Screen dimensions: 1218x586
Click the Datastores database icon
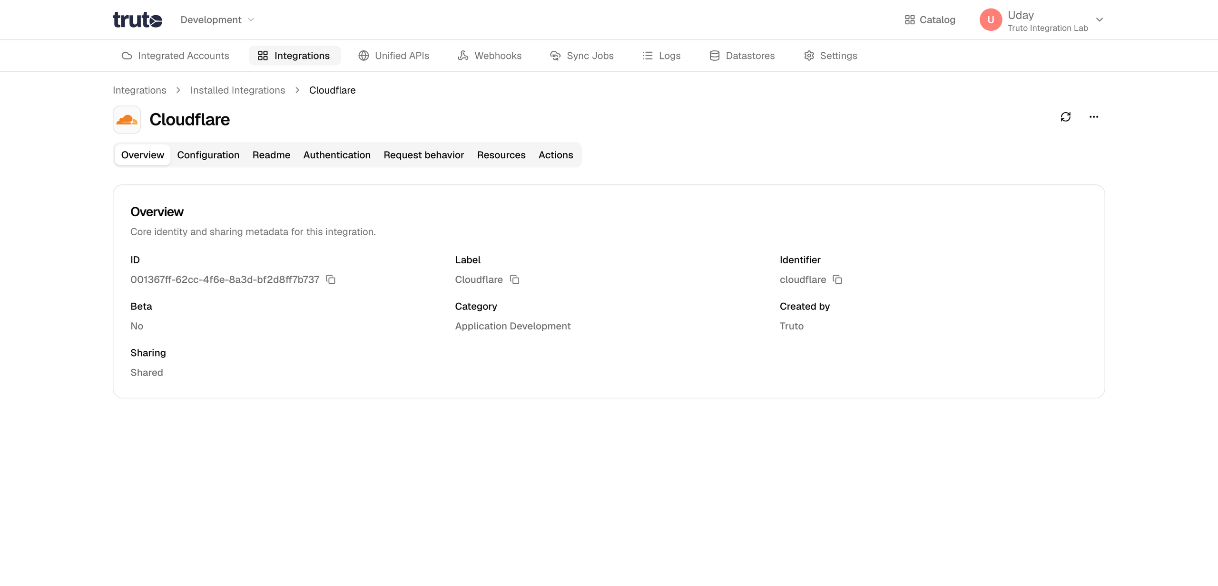click(x=714, y=56)
